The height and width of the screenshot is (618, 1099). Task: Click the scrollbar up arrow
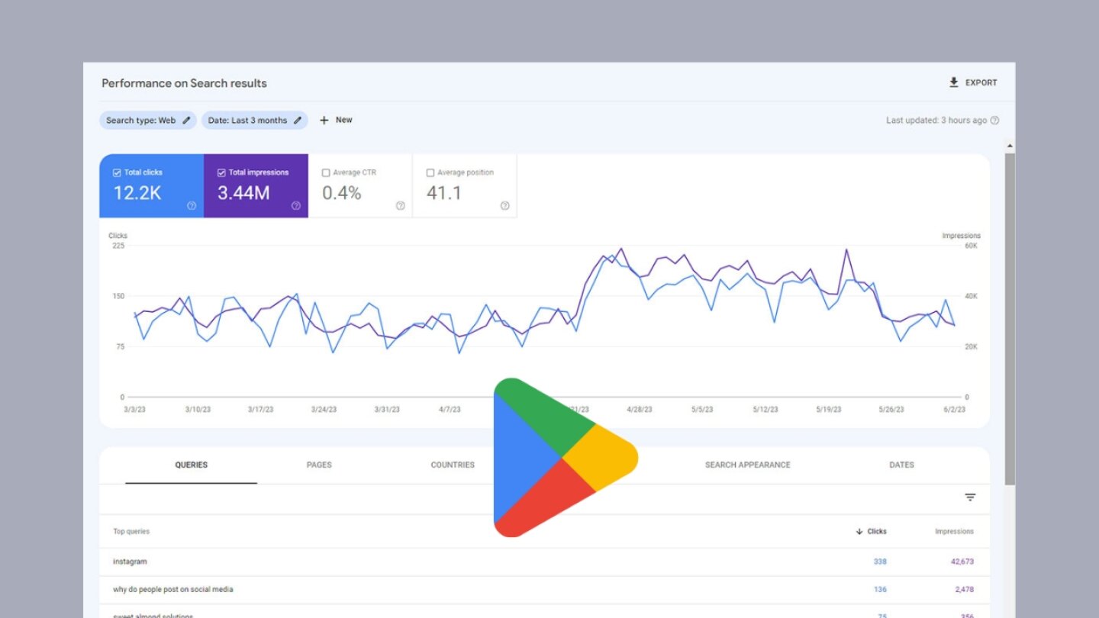[x=1010, y=145]
